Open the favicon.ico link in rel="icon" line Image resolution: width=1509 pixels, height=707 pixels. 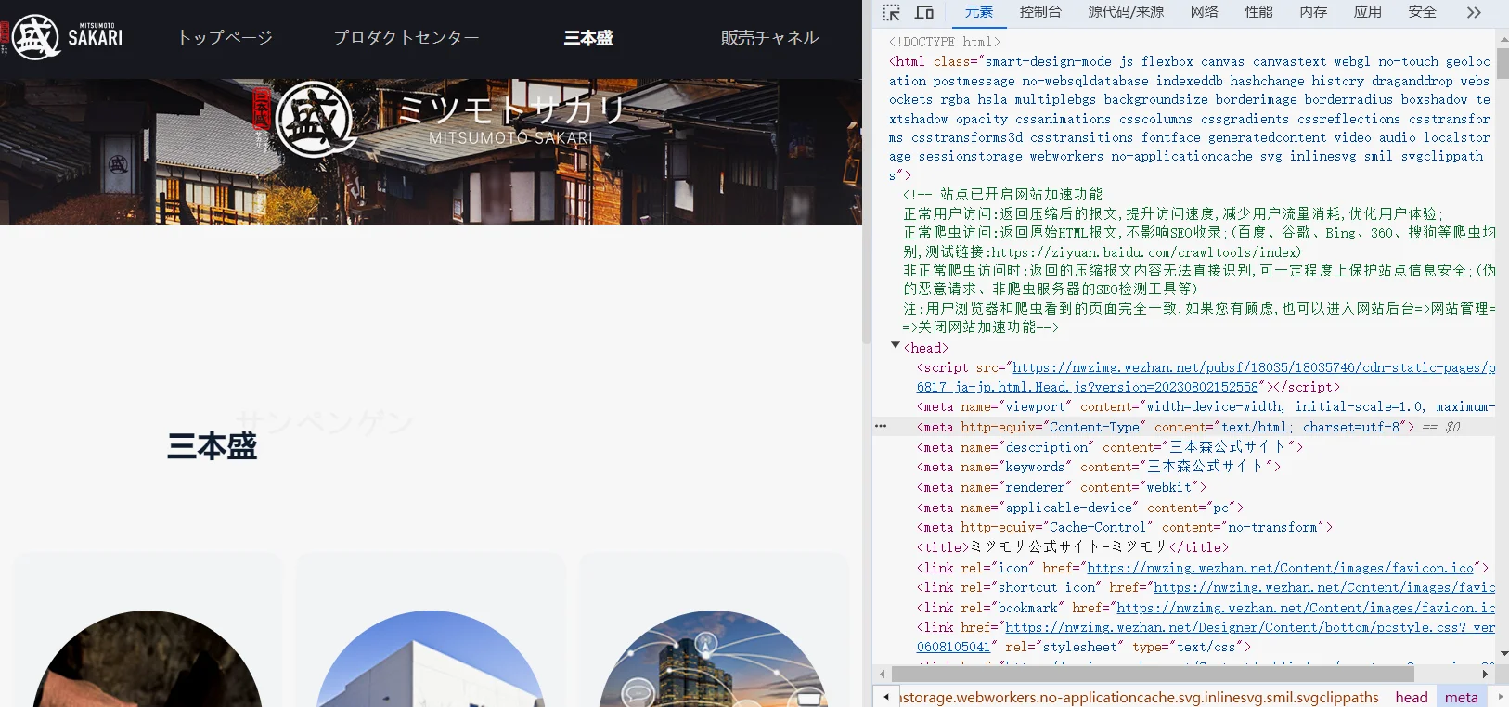[x=1280, y=568]
